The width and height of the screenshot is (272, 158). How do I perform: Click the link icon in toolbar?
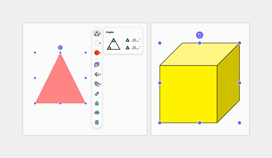point(97,94)
